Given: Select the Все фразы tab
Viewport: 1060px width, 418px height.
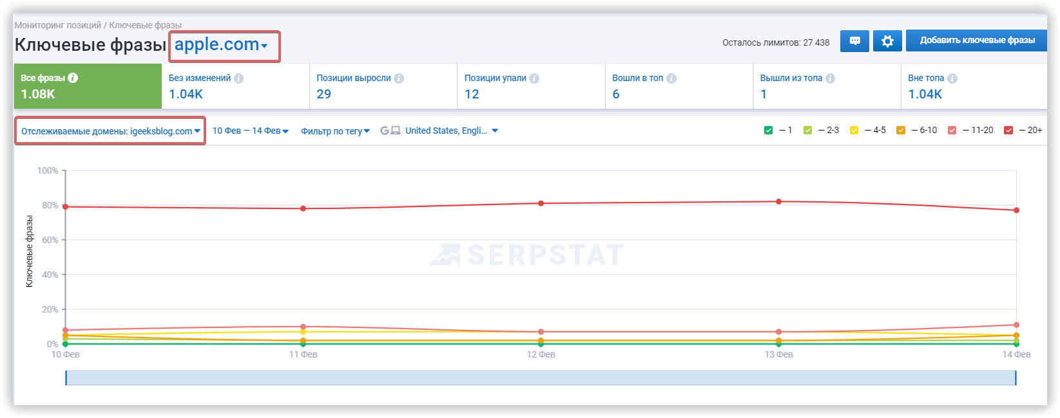Looking at the screenshot, I should 87,86.
